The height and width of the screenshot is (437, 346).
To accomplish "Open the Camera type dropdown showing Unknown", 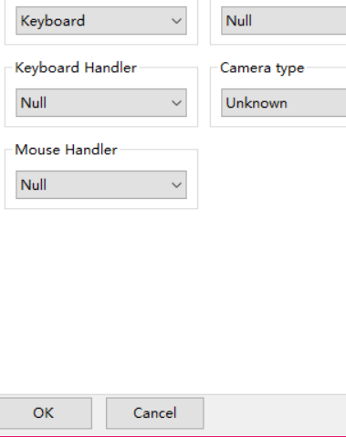I will click(x=284, y=103).
